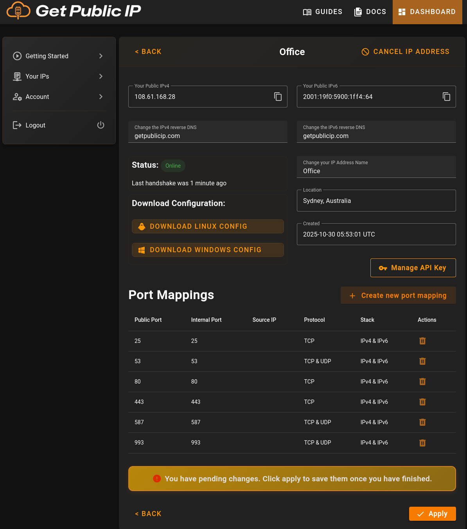Expand the Getting Started menu
The image size is (467, 529).
coord(101,56)
